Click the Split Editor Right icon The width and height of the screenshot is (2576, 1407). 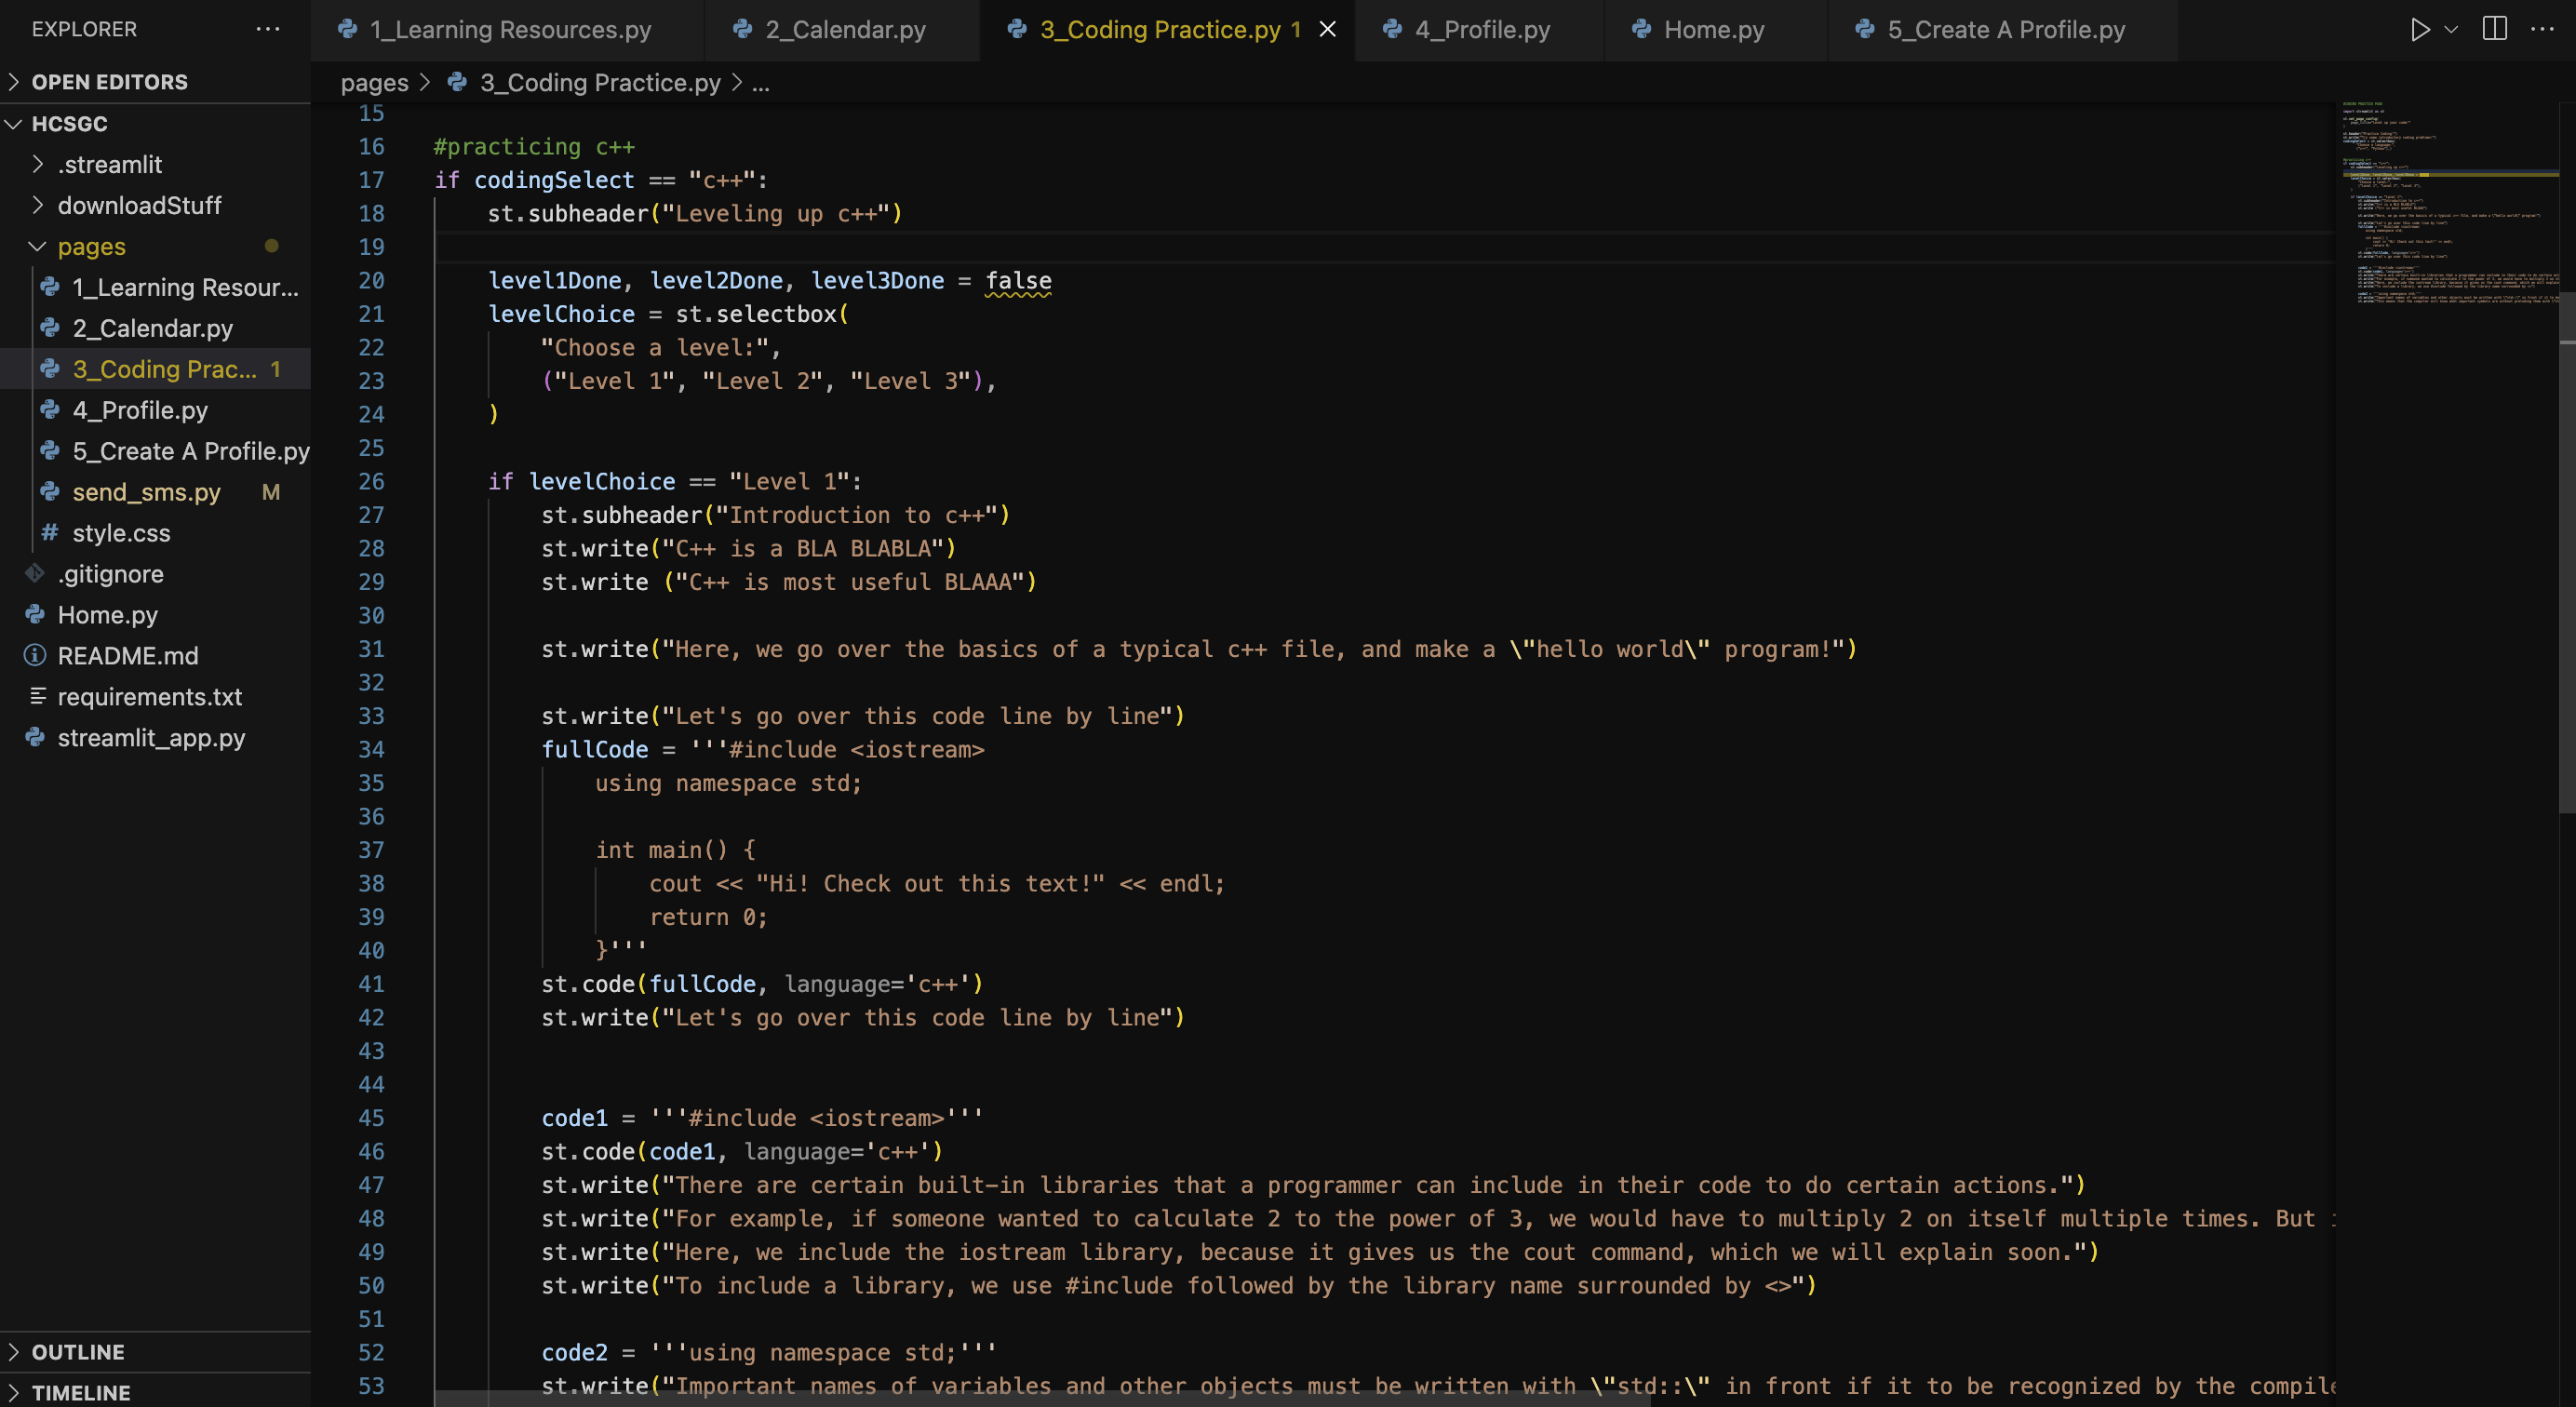[2494, 30]
